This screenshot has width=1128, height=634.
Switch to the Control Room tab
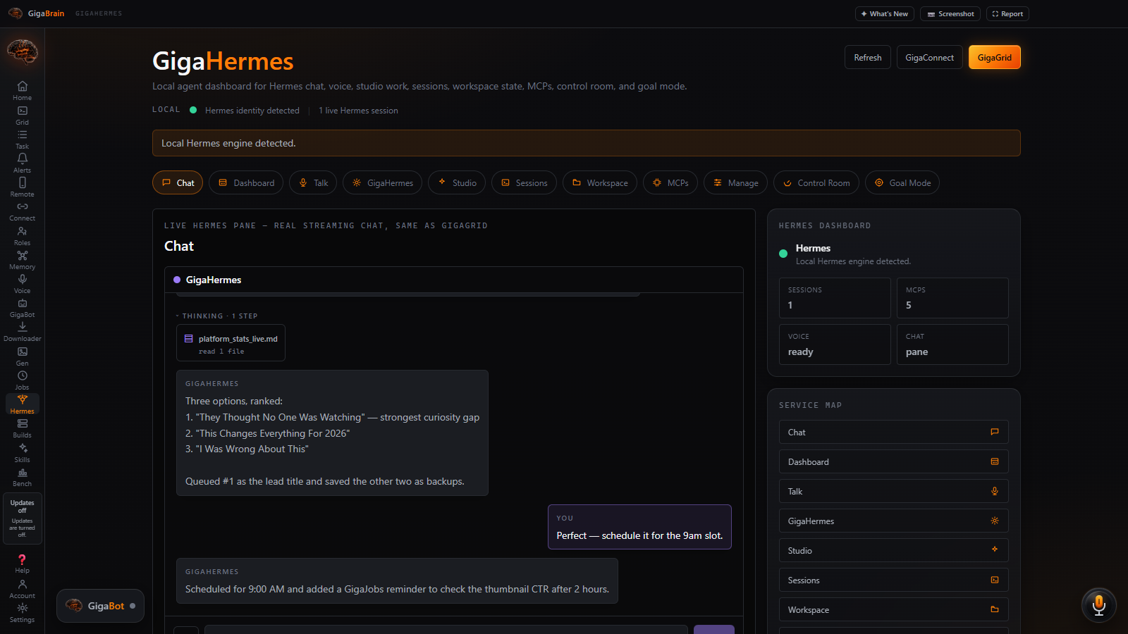pyautogui.click(x=816, y=182)
